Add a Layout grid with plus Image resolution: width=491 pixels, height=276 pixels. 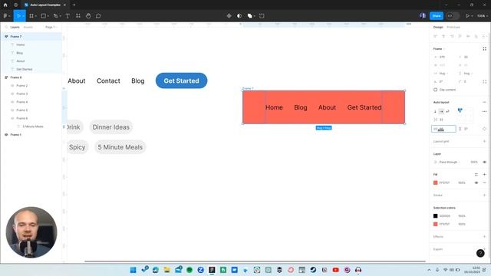tap(484, 141)
